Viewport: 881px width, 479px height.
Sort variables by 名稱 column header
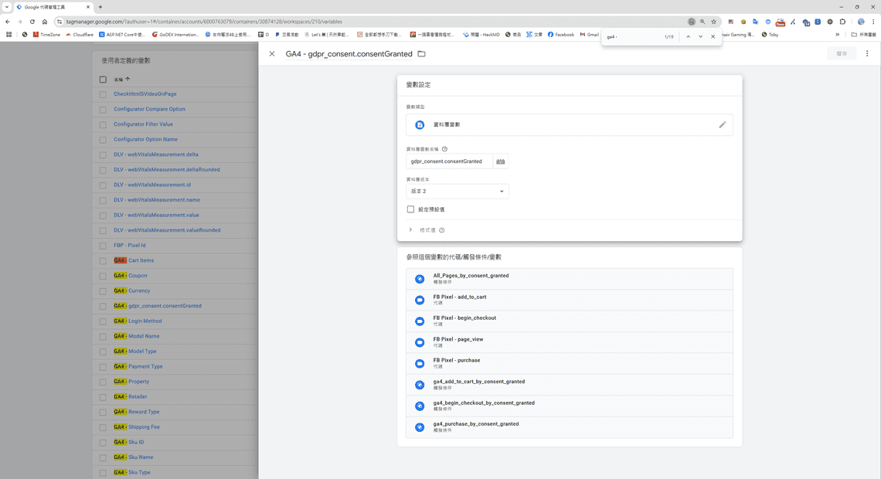(x=119, y=80)
